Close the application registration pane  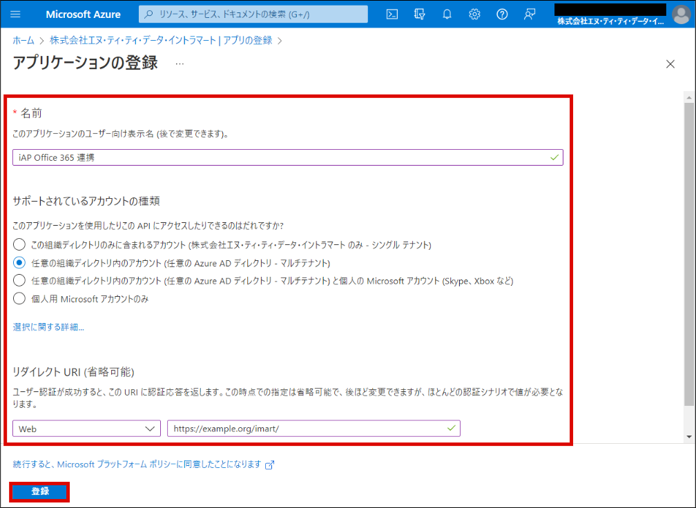pyautogui.click(x=670, y=64)
